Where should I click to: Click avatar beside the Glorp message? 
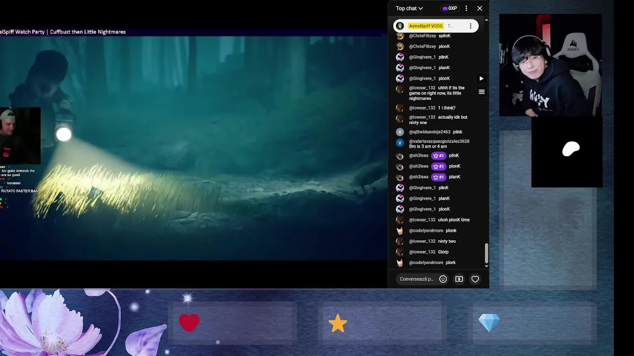(400, 252)
